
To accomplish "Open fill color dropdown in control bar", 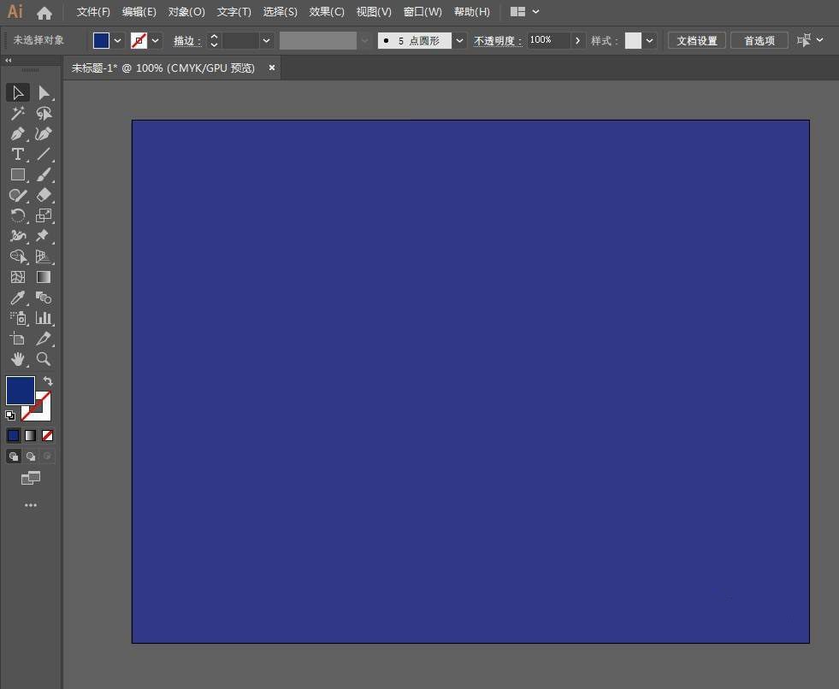I will 118,41.
